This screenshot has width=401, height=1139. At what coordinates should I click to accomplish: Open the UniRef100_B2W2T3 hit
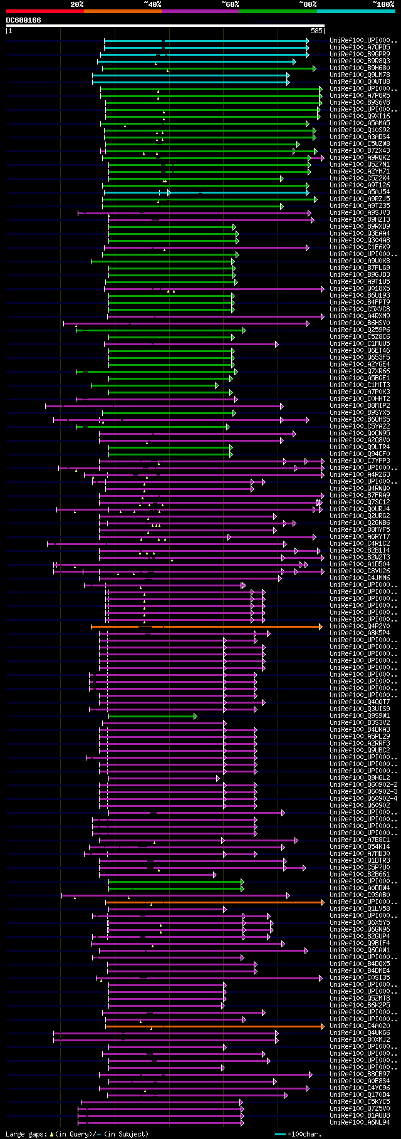(x=360, y=558)
